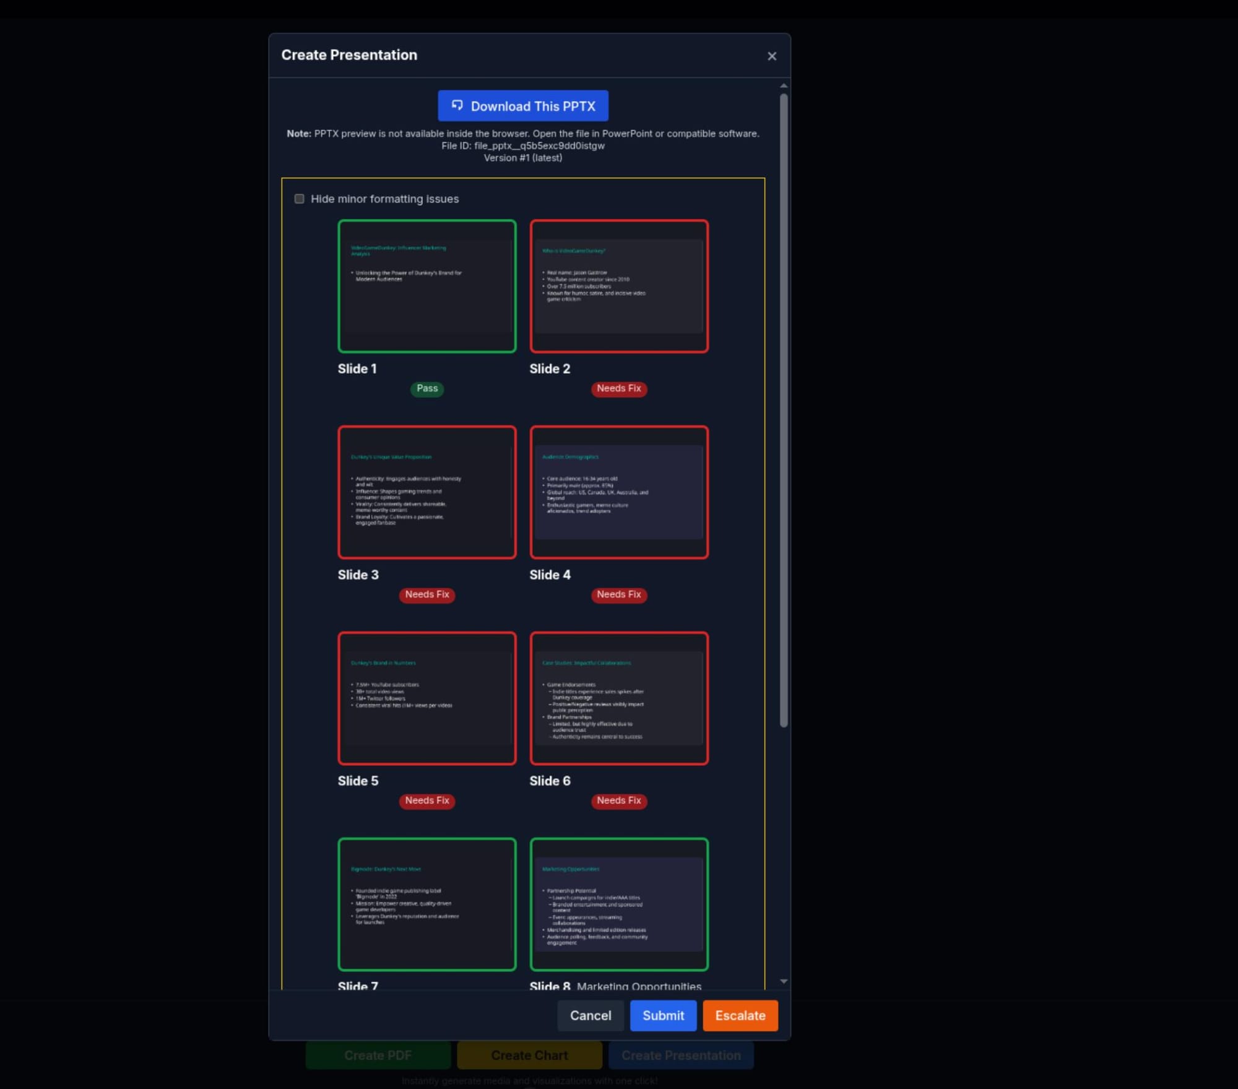1238x1089 pixels.
Task: Close the Create Presentation dialog
Action: [x=771, y=56]
